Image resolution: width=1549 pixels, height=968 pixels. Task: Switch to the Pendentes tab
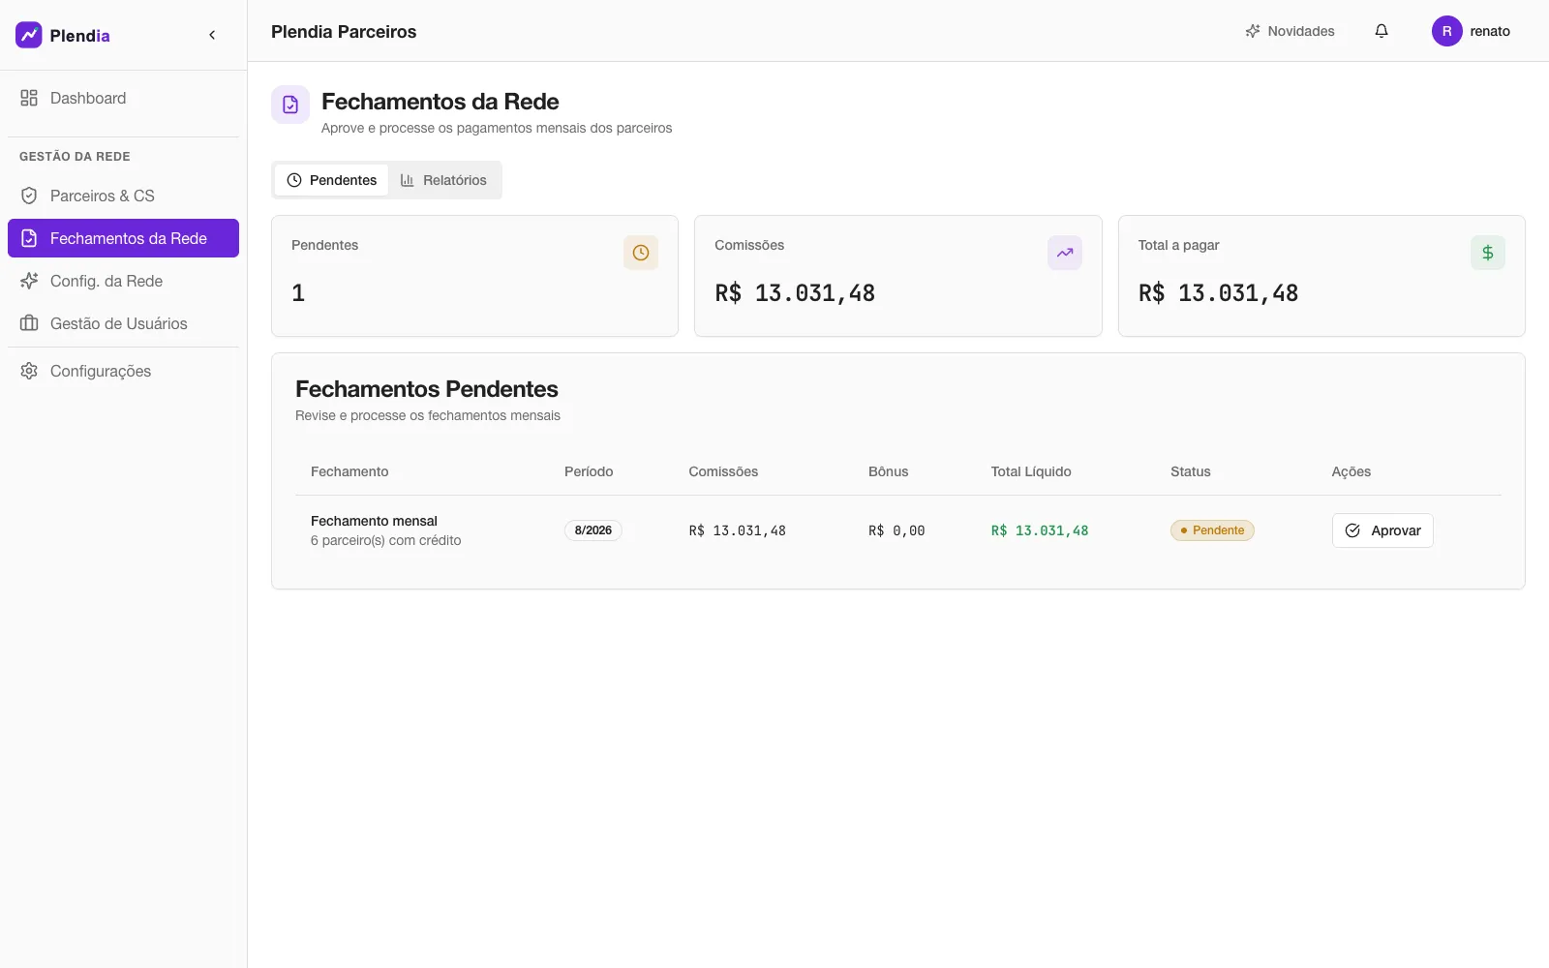pyautogui.click(x=332, y=180)
